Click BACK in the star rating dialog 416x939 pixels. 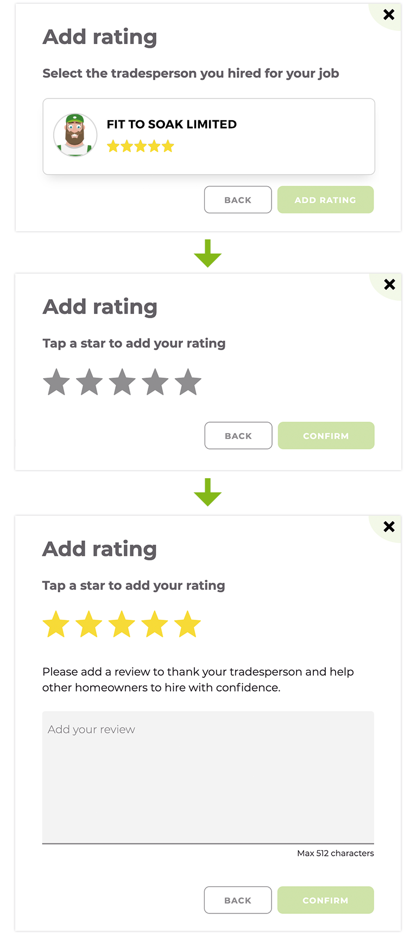[x=238, y=435]
